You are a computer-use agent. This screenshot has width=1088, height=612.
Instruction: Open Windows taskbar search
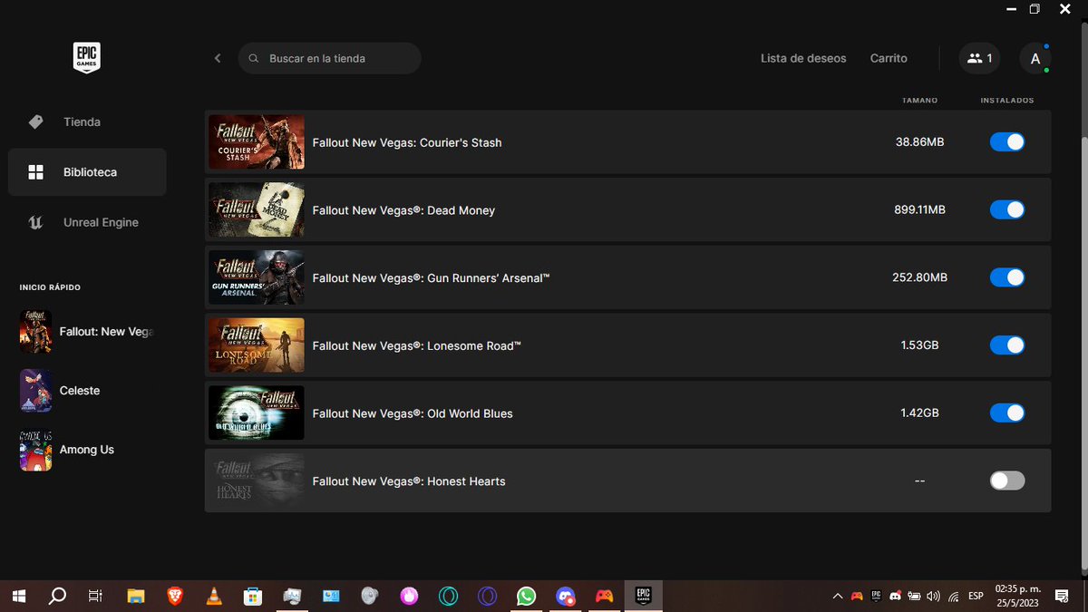click(57, 596)
